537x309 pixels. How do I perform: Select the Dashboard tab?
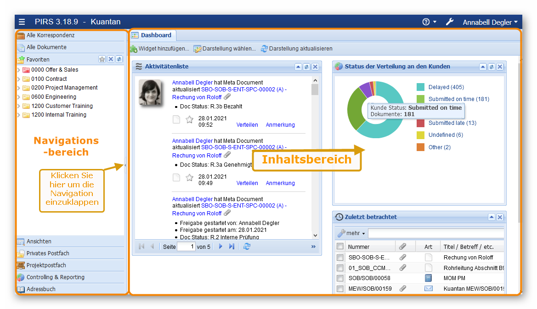[152, 35]
